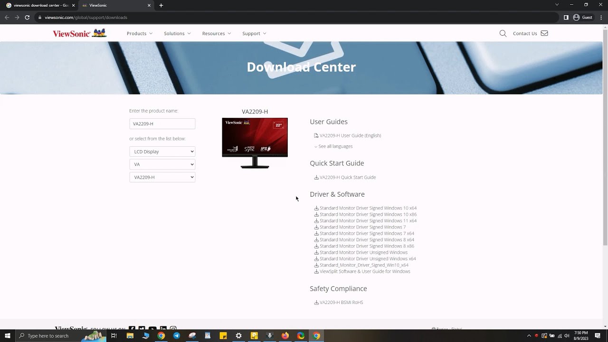Screen dimensions: 608x342
Task: Open Chrome tab search chevron
Action: pos(557,5)
